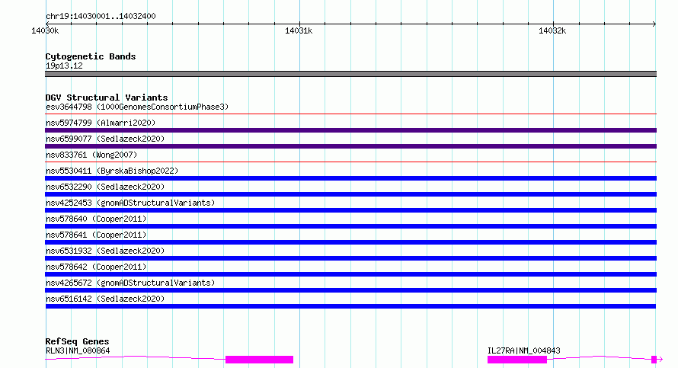
Task: Click the nsv578640 (Cooper2011) label
Action: 96,219
